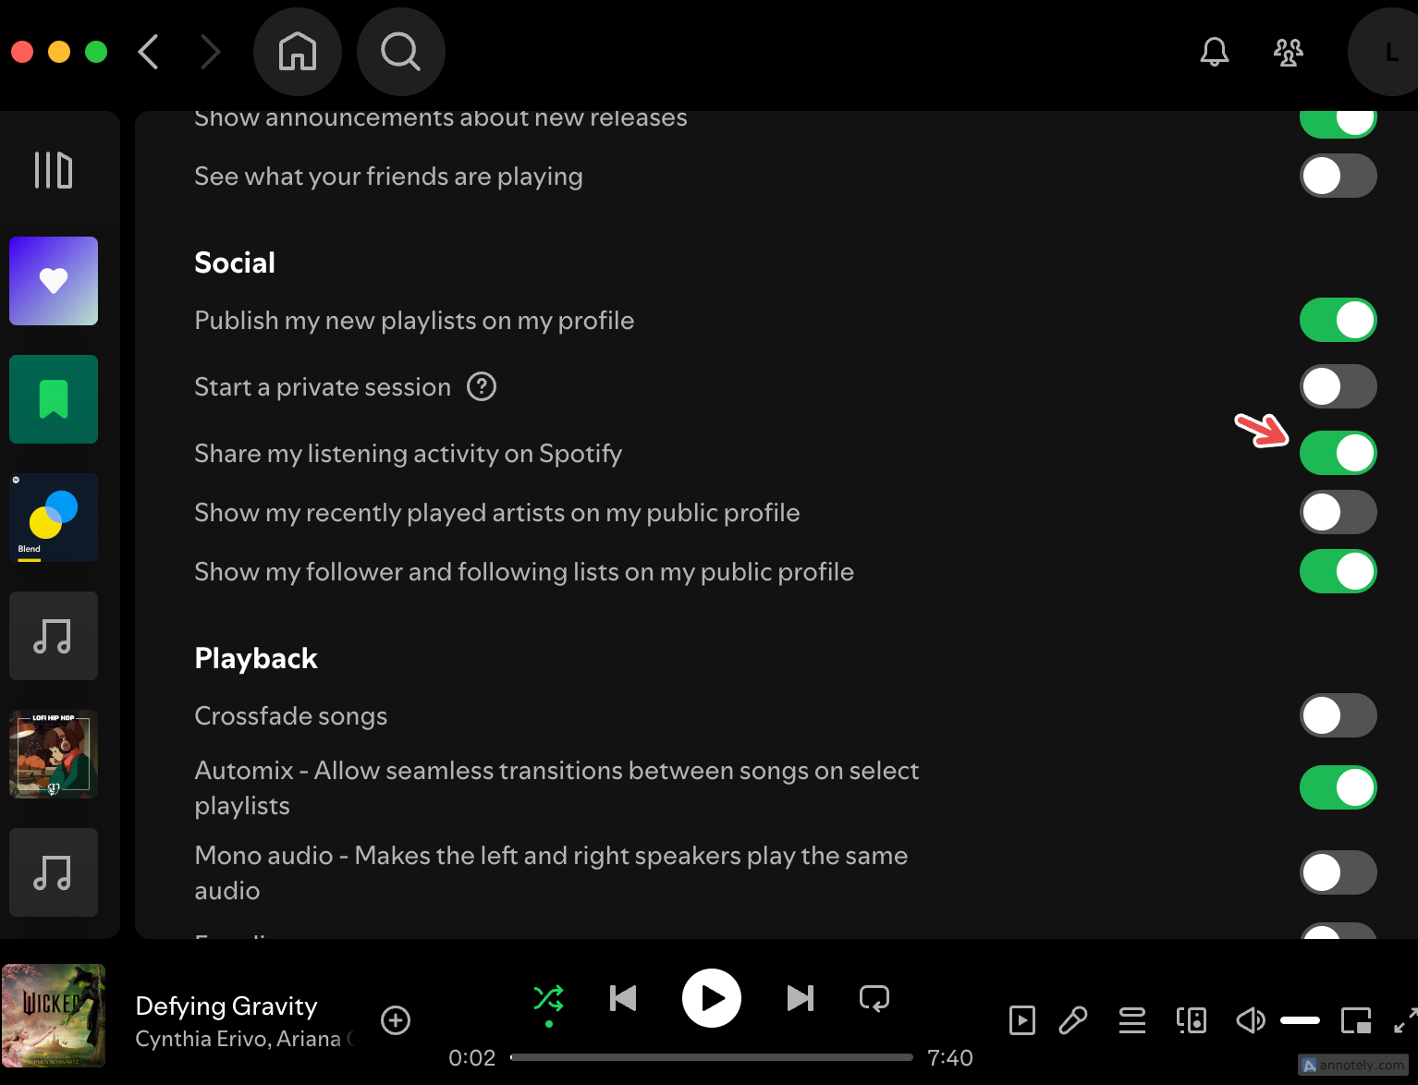Add the current song to a playlist

tap(396, 1020)
